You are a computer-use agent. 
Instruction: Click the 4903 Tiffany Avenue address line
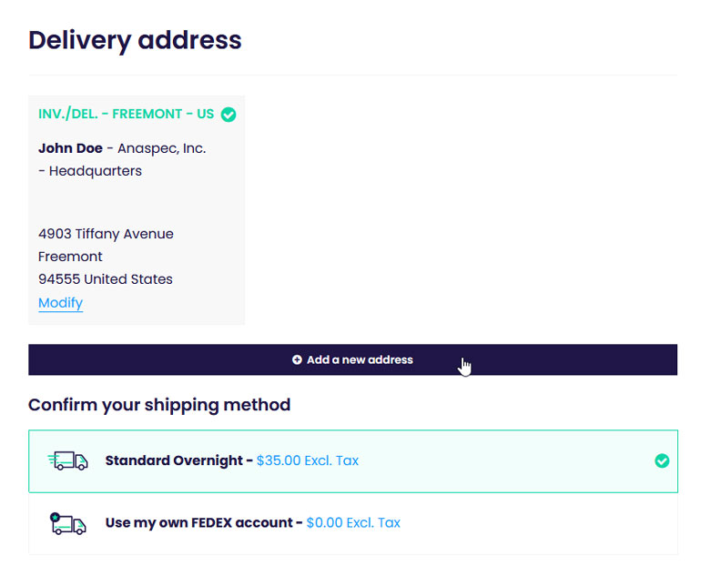click(106, 234)
